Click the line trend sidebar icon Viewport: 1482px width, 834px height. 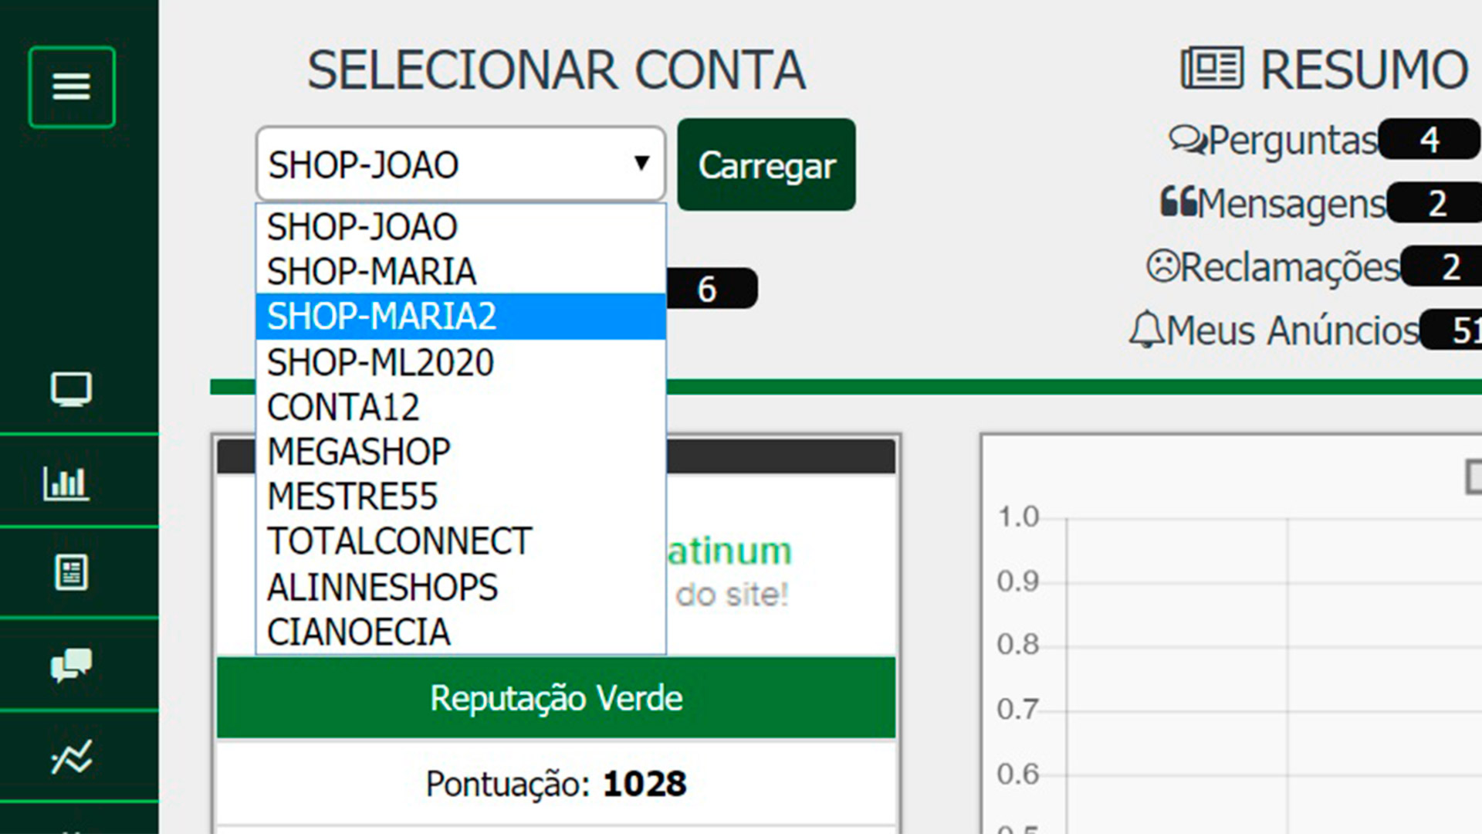click(71, 756)
